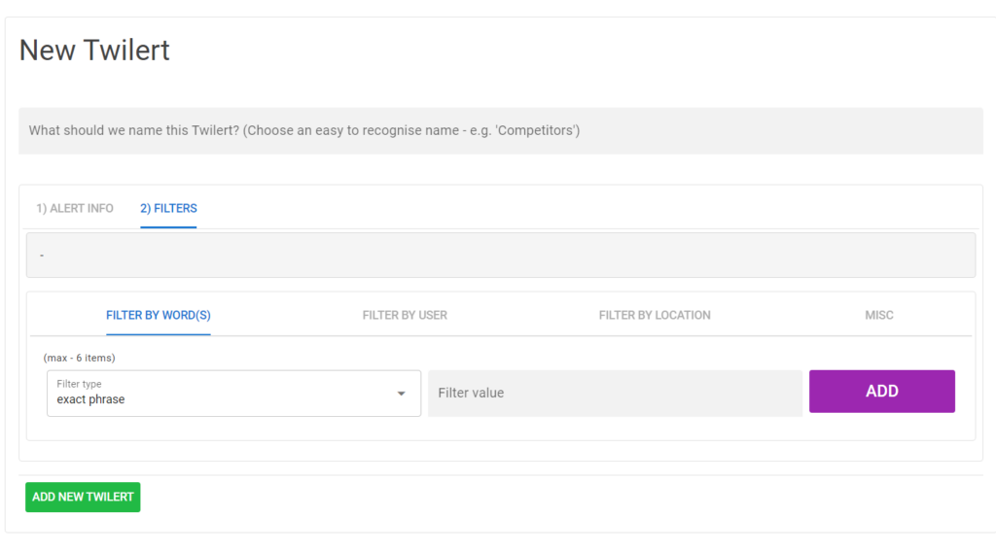996x551 pixels.
Task: Focus the Filter value text field
Action: coord(615,393)
